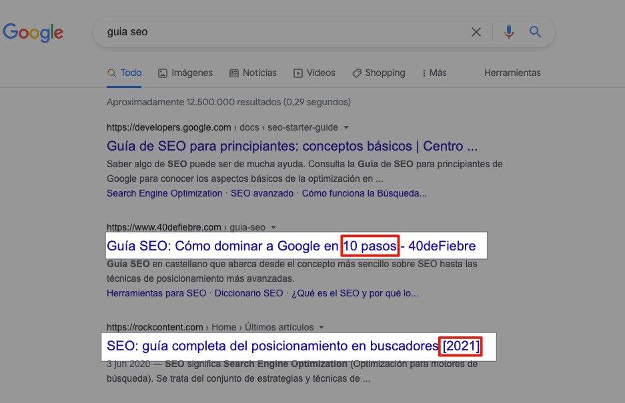Click the '3 jun 2020' date text
Viewport: 625px width, 403px height.
click(128, 364)
